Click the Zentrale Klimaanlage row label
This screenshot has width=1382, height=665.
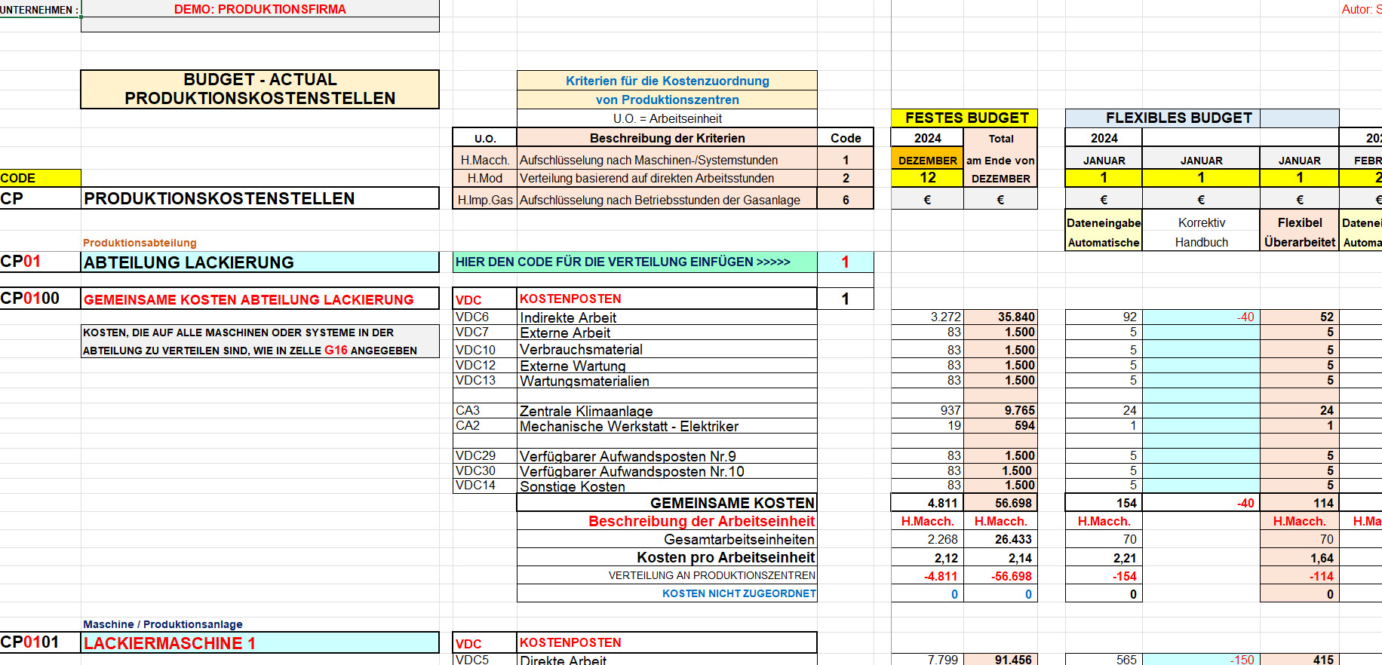(667, 411)
